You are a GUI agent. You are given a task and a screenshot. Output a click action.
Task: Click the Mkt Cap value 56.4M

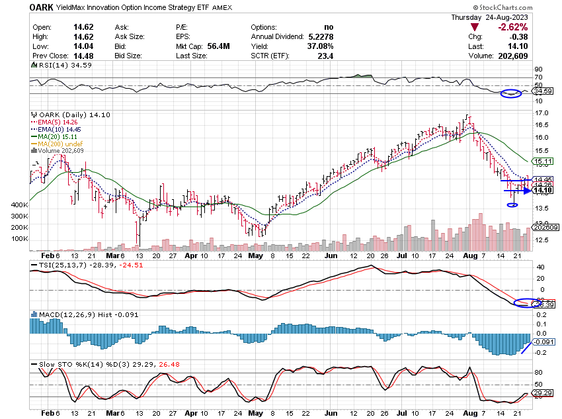point(219,46)
